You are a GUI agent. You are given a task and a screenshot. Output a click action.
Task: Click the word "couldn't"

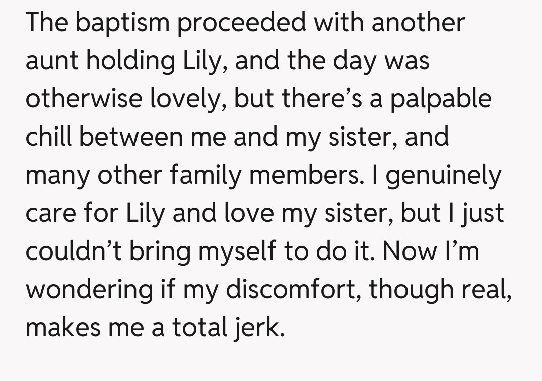point(74,252)
